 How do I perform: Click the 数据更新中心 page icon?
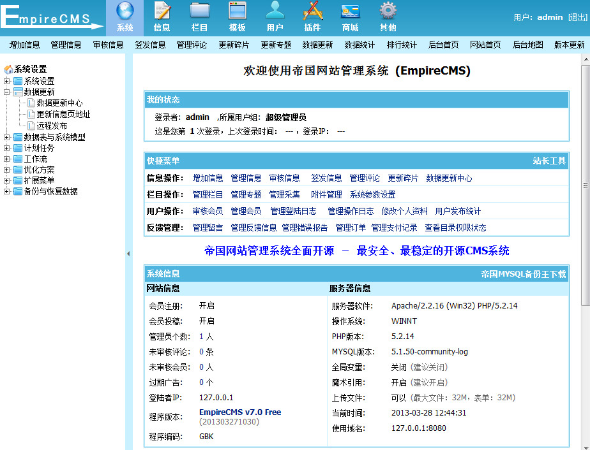32,103
